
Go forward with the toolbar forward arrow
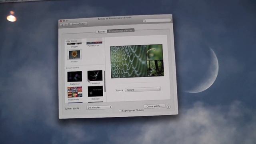[66, 25]
